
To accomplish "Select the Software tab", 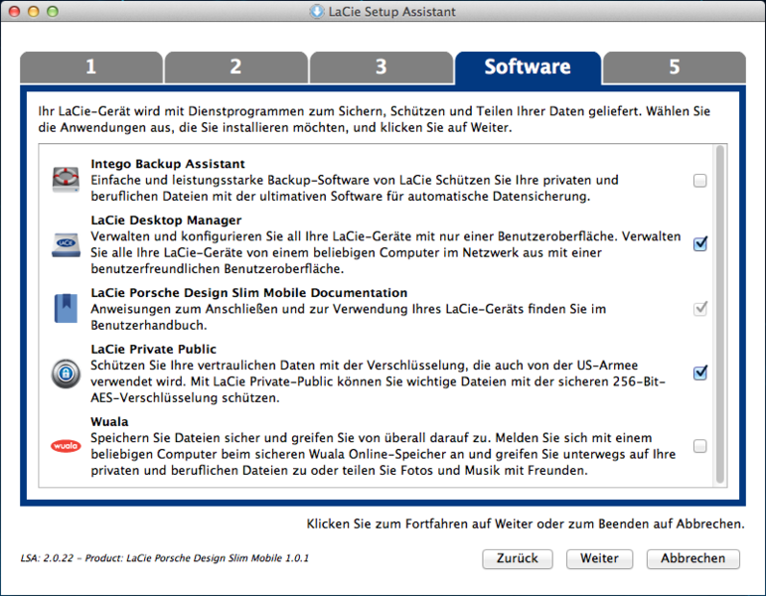I will click(x=528, y=68).
